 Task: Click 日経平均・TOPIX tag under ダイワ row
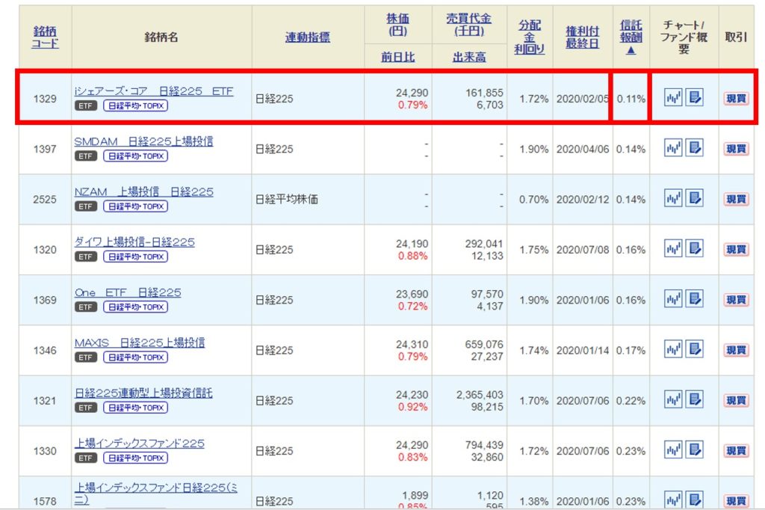pyautogui.click(x=136, y=256)
